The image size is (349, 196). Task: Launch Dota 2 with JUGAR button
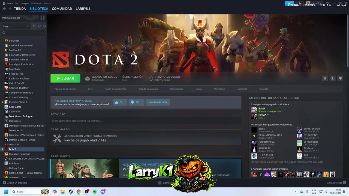tap(65, 78)
